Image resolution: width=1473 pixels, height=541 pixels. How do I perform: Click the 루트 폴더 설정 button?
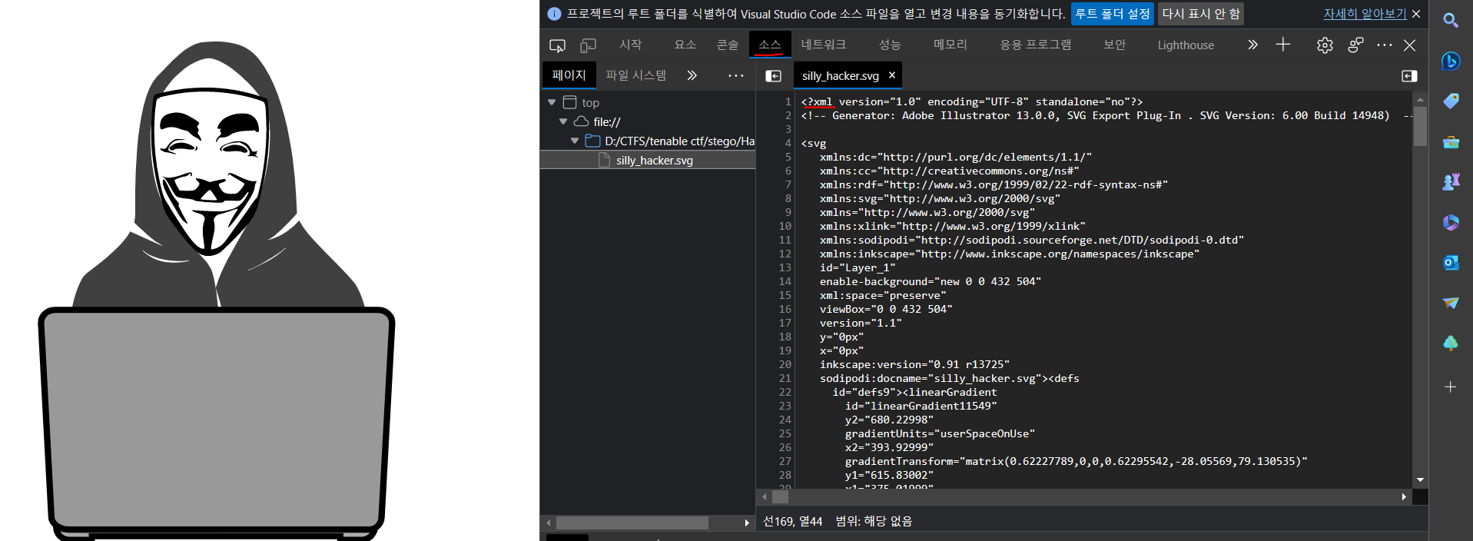point(1113,14)
